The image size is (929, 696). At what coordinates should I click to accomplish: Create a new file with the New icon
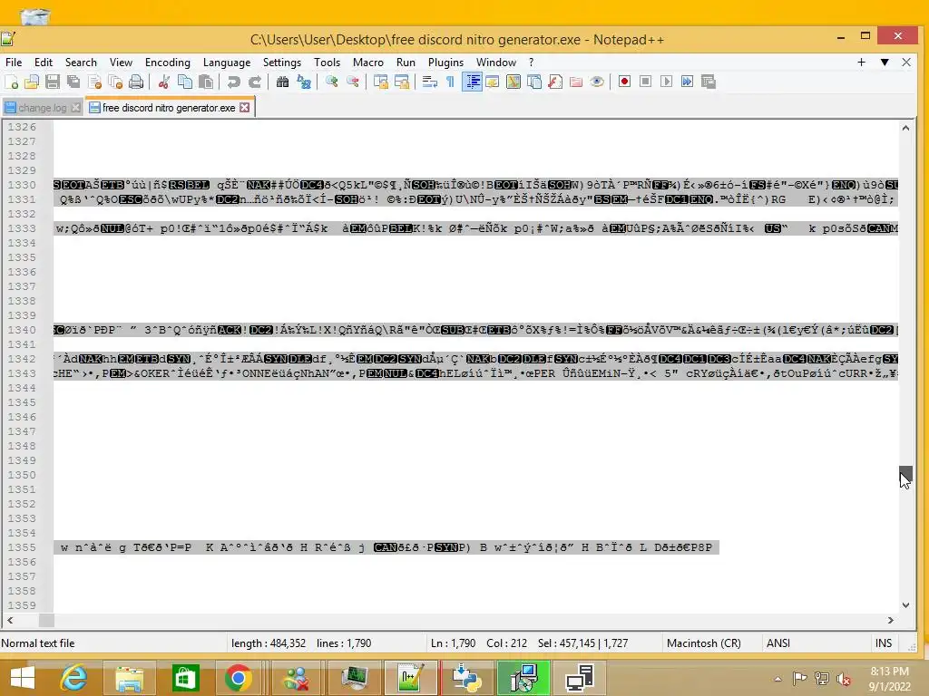click(11, 82)
